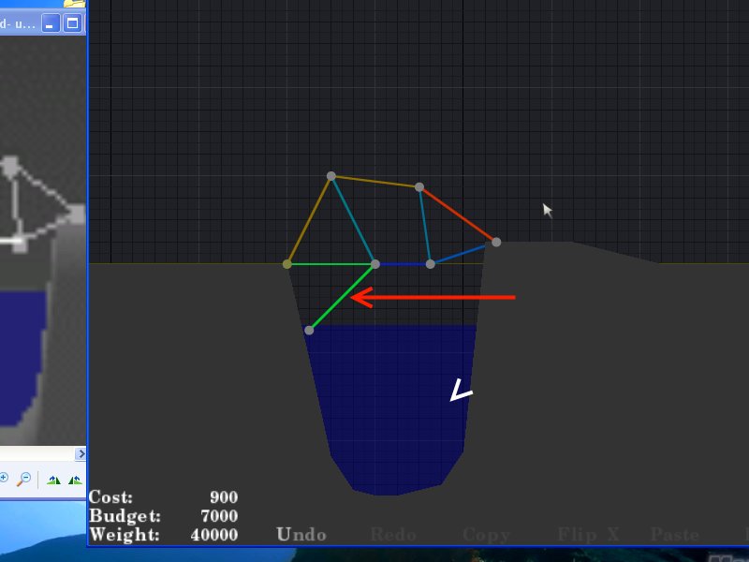Image resolution: width=749 pixels, height=562 pixels.
Task: Minimize the picture viewer window
Action: (x=52, y=22)
